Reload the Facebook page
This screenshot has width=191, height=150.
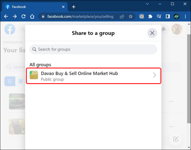(23, 16)
